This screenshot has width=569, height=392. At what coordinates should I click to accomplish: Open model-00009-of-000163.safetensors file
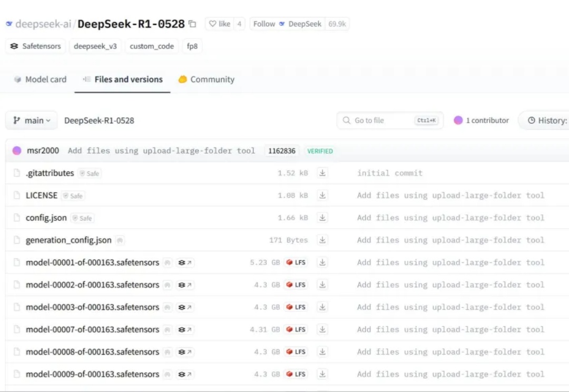point(92,374)
